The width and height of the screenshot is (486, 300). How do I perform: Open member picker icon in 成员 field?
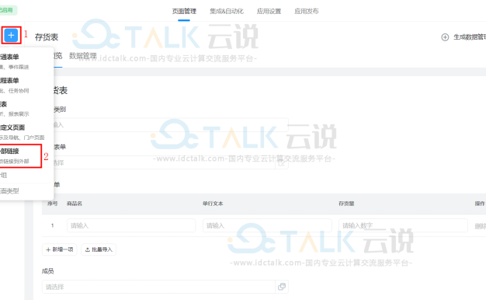282,287
